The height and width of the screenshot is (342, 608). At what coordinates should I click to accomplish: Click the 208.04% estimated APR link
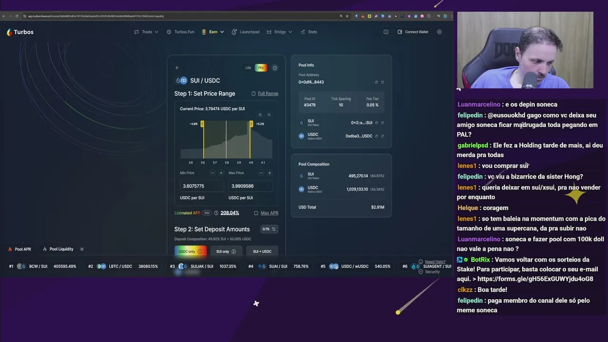[229, 213]
